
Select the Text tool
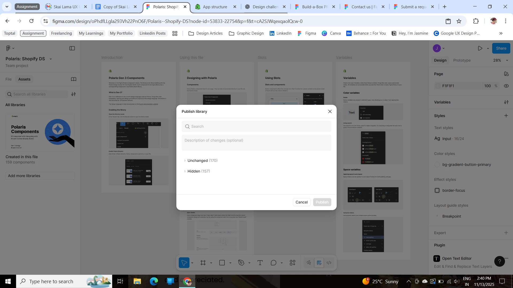tap(260, 263)
